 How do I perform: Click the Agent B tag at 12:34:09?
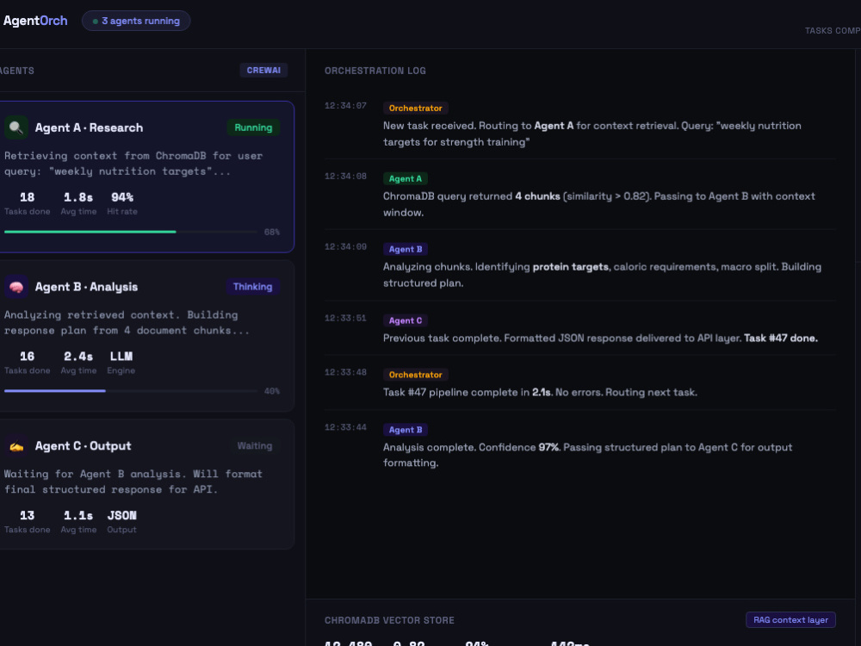[406, 249]
